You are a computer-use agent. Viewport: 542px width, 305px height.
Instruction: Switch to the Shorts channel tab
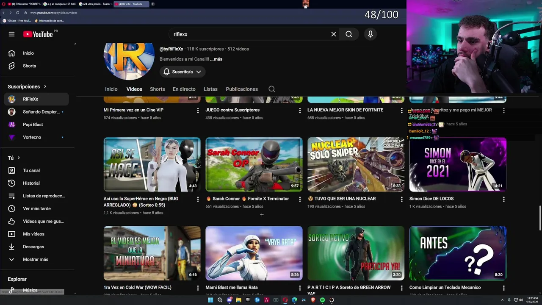pos(157,89)
